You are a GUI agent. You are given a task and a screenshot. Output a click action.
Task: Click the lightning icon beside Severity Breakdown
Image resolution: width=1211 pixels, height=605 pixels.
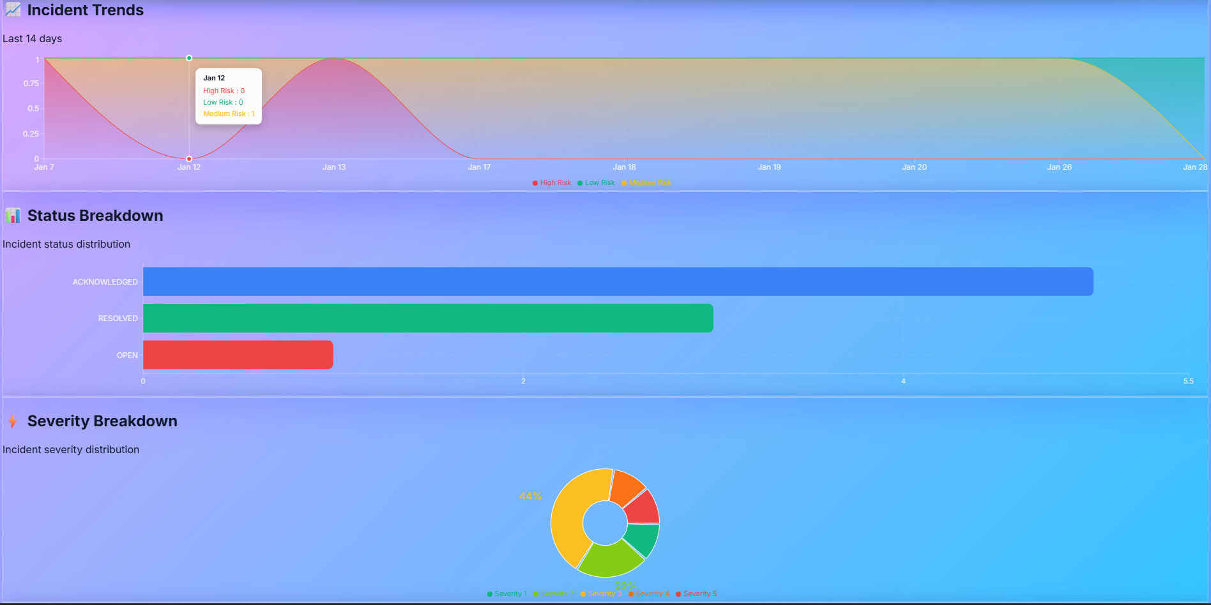tap(13, 421)
